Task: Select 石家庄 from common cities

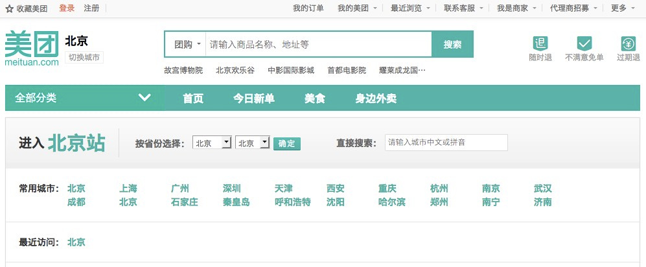Action: (x=185, y=202)
